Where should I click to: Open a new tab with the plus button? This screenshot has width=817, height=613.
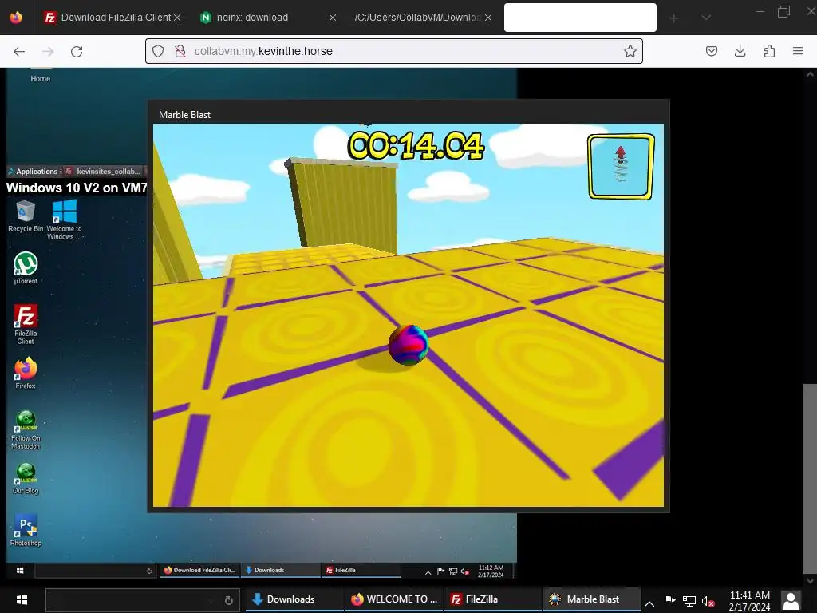pyautogui.click(x=673, y=18)
